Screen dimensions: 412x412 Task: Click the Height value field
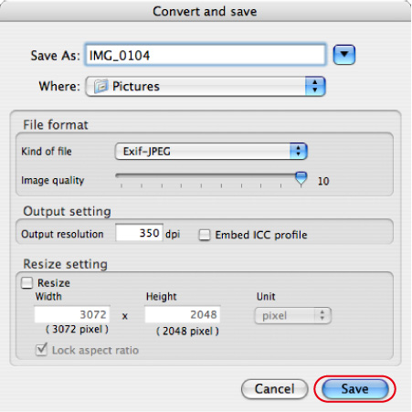coord(183,314)
